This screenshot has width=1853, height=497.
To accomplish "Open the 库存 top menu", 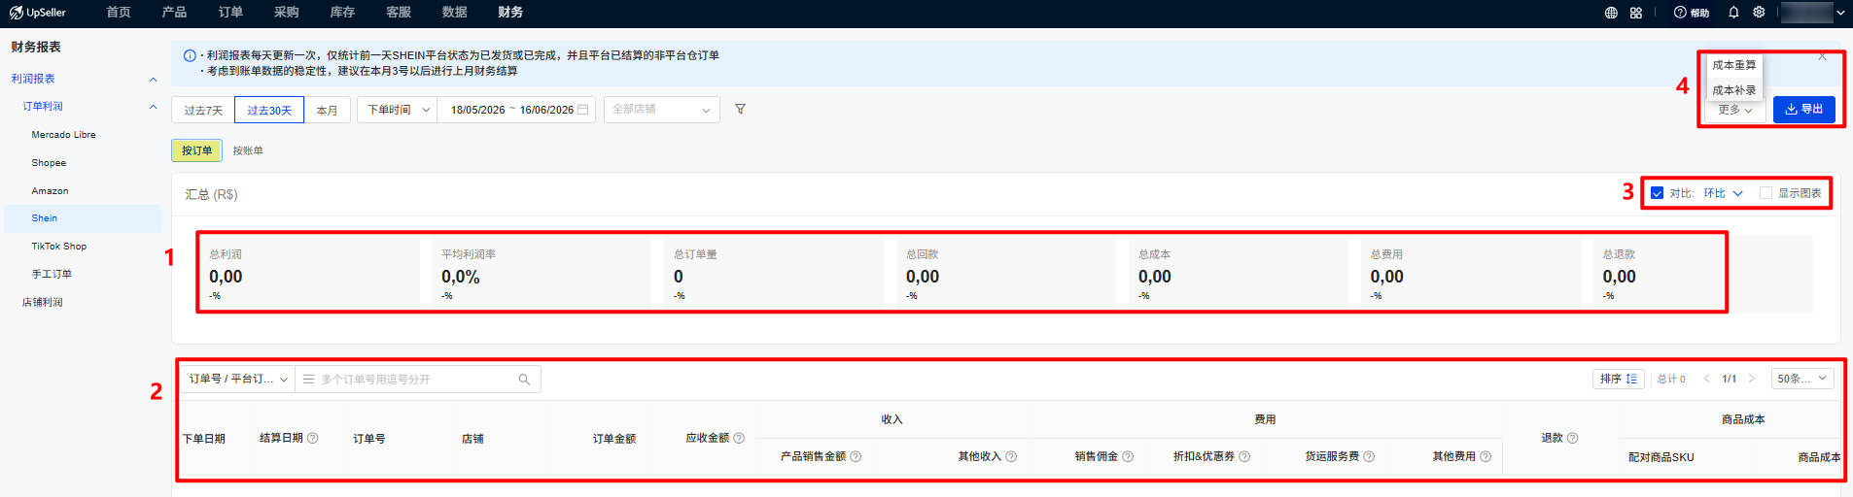I will click(342, 13).
